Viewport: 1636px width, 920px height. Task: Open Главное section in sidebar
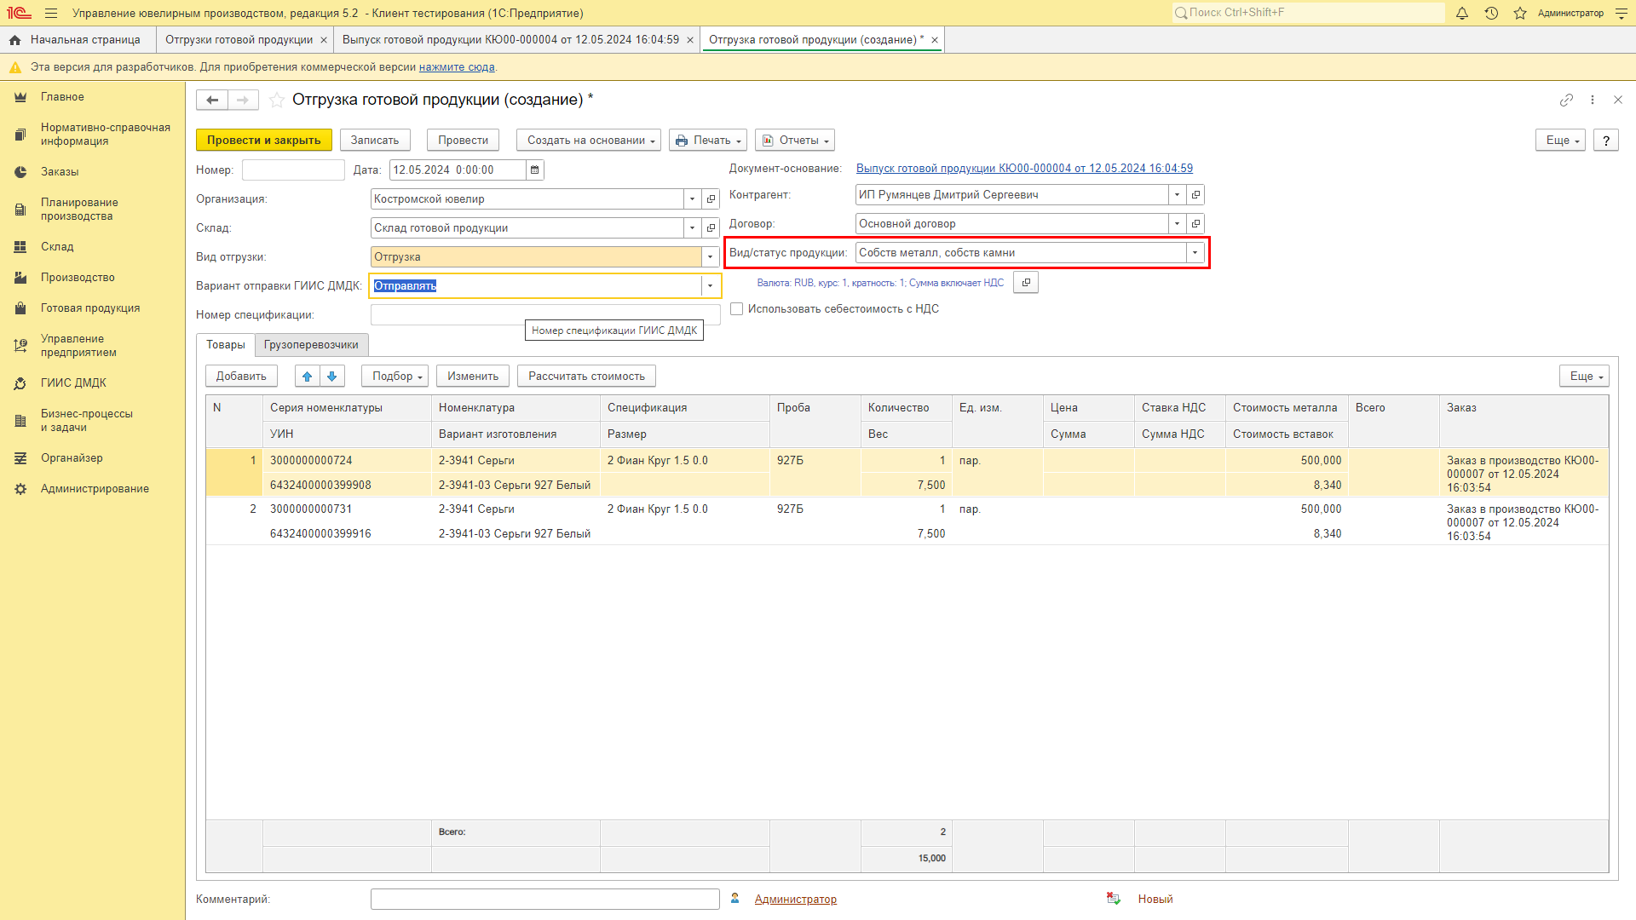62,97
